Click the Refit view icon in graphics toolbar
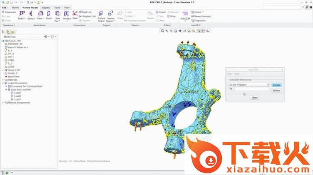The height and width of the screenshot is (175, 313). pos(162,31)
